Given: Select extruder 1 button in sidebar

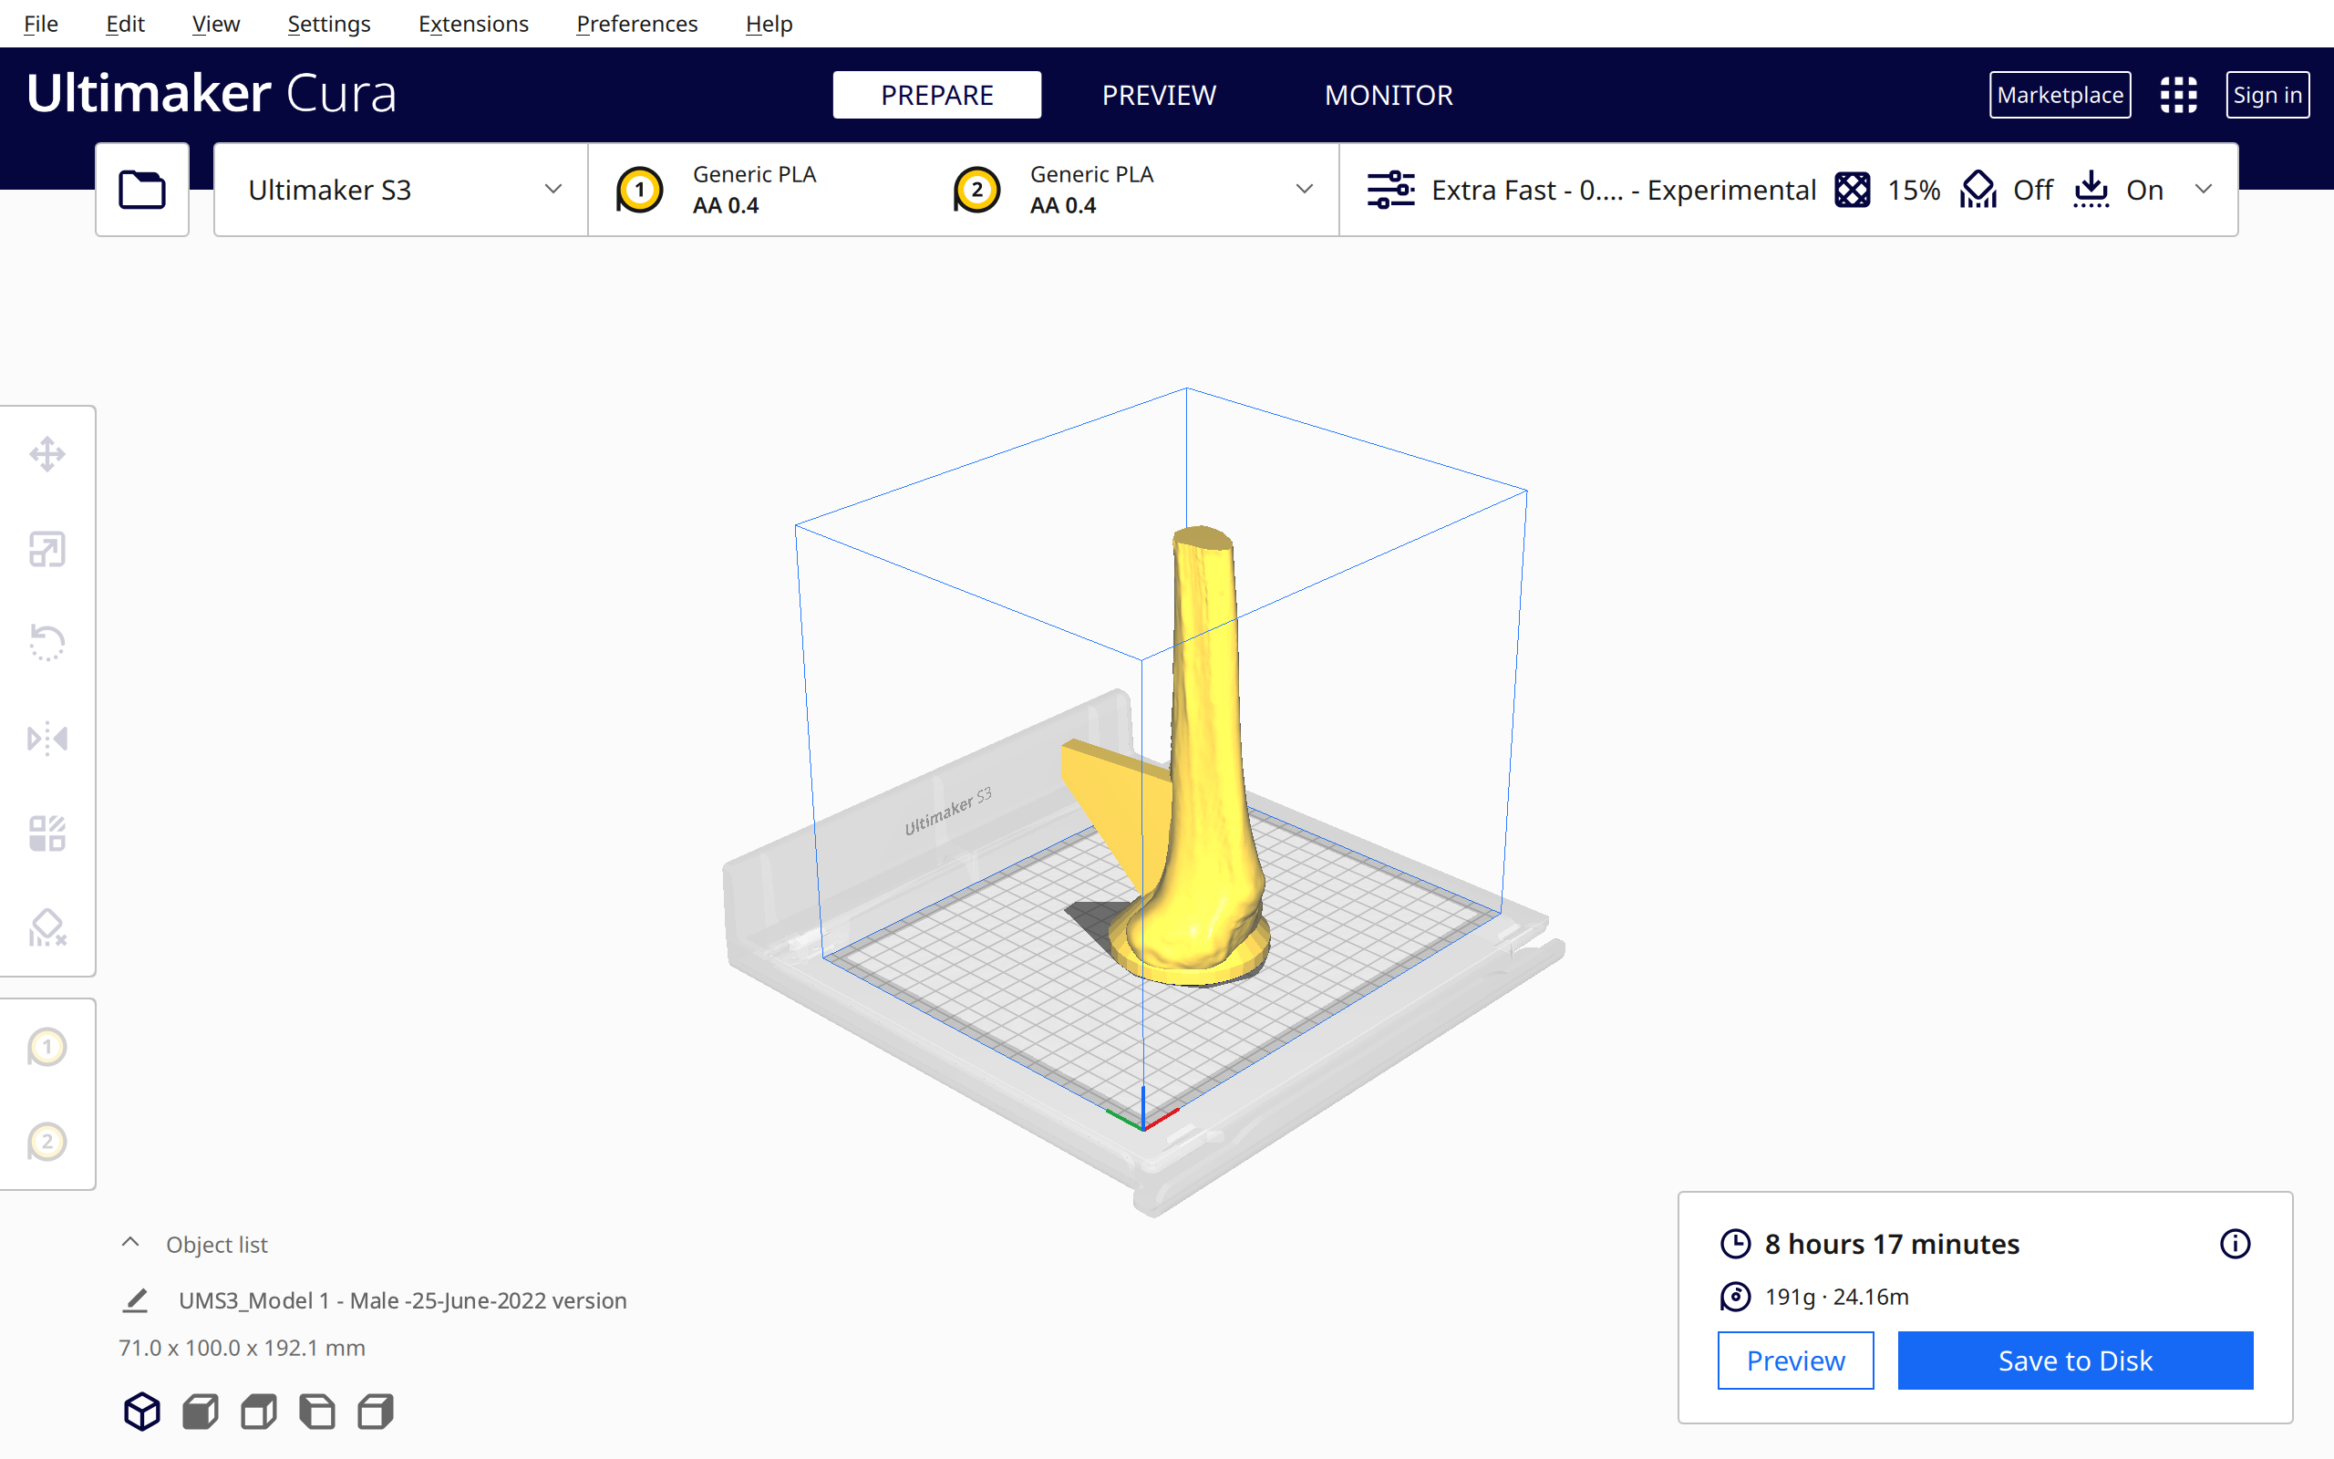Looking at the screenshot, I should click(47, 1047).
